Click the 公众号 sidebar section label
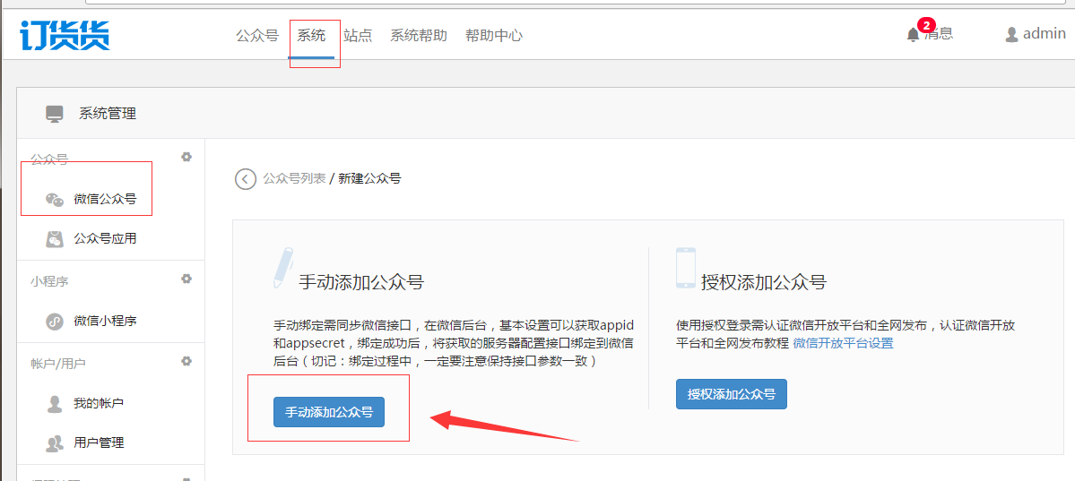 (49, 159)
